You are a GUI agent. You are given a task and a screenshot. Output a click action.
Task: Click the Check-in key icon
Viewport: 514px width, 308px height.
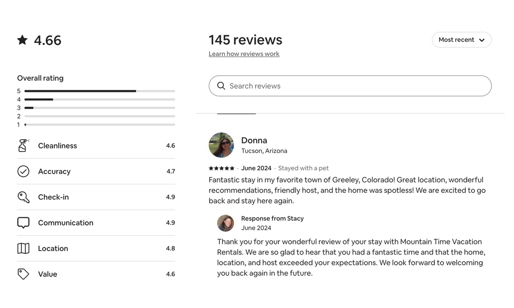coord(23,197)
